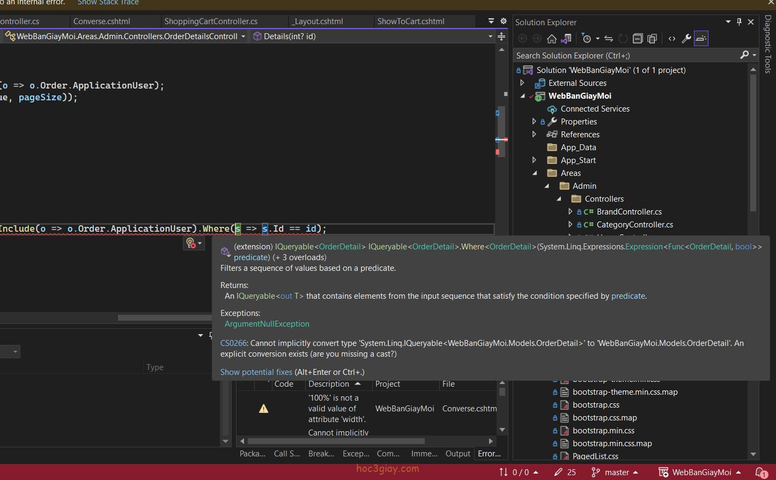Viewport: 776px width, 480px height.
Task: Open the _Layout.cshtml tab
Action: (x=317, y=21)
